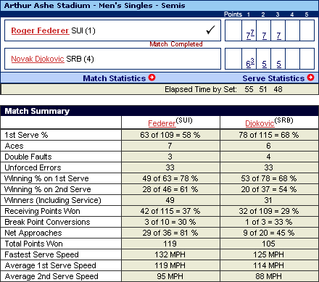The height and width of the screenshot is (282, 319).
Task: Click the Double Faults row label
Action: click(28, 157)
